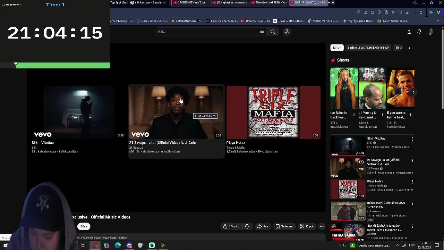Open Windows Start button
Screen dimensions: 444x250
tap(6, 245)
